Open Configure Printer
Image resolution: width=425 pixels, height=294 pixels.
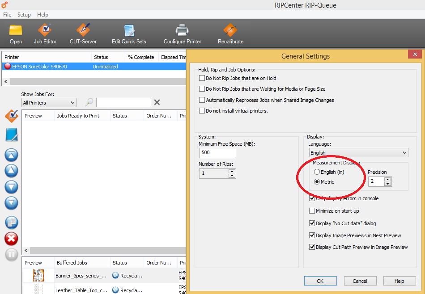pyautogui.click(x=182, y=34)
